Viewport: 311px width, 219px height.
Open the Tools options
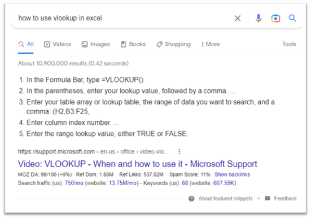point(289,44)
